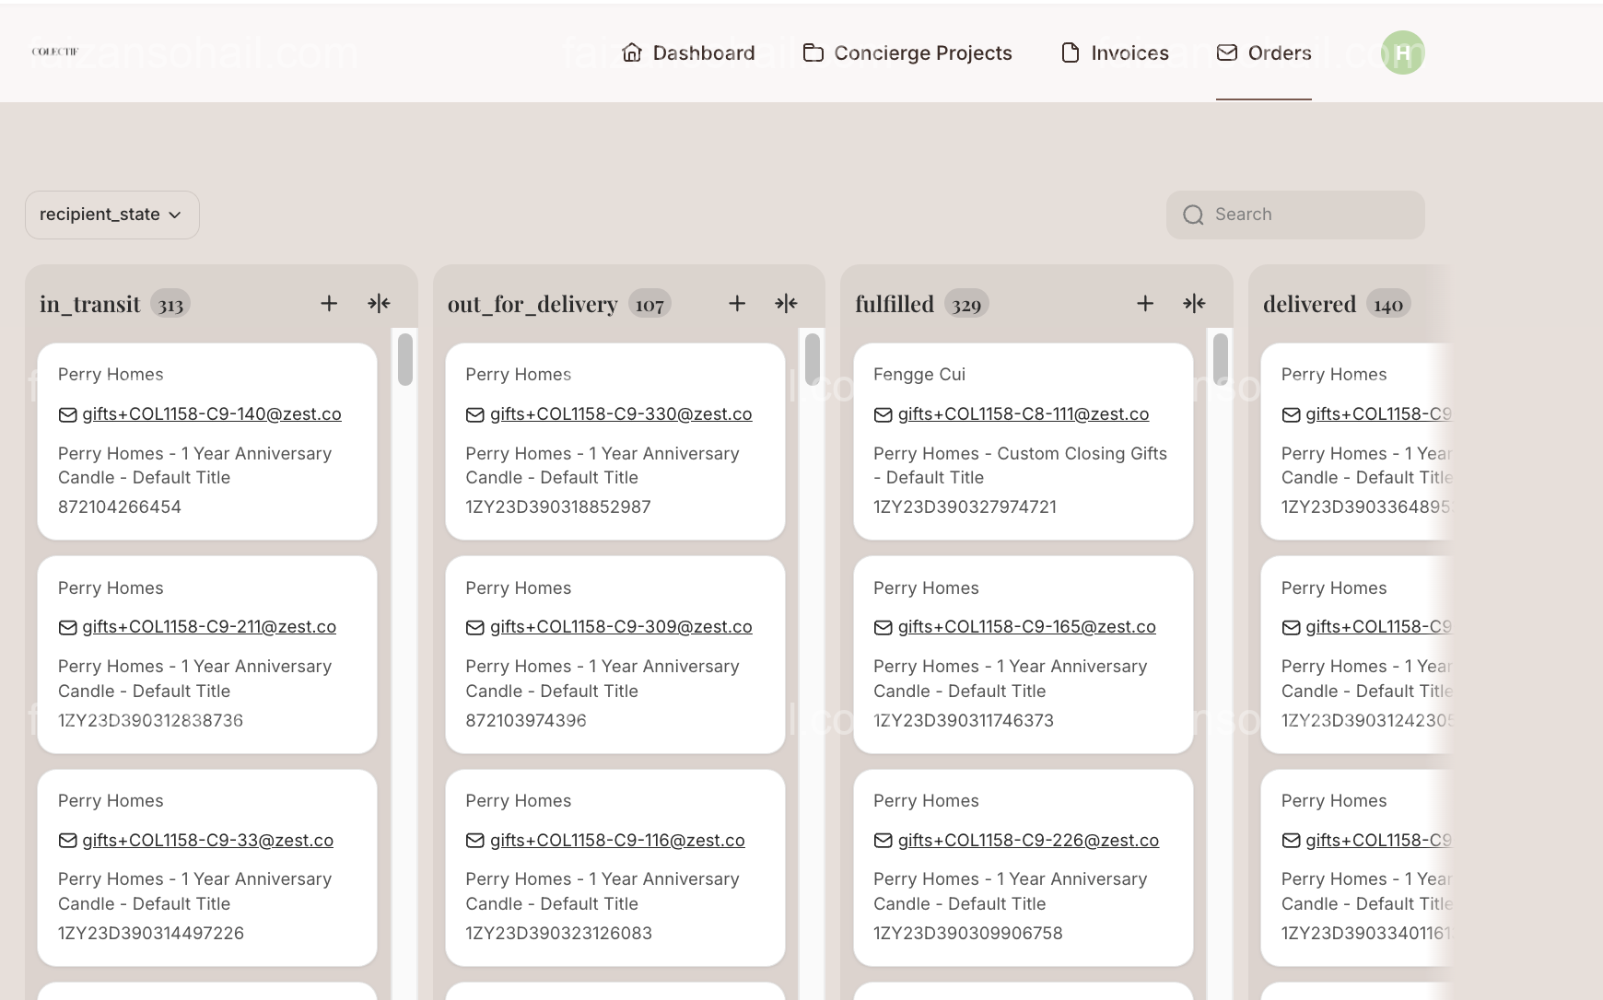Click envelope icon beside gifts+COL1158-C9-309 email
1603x1000 pixels.
coord(475,627)
